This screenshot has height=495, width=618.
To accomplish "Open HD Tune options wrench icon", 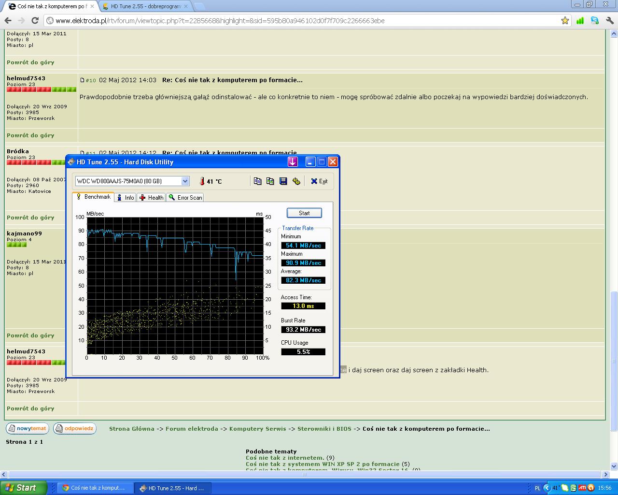I will [296, 181].
